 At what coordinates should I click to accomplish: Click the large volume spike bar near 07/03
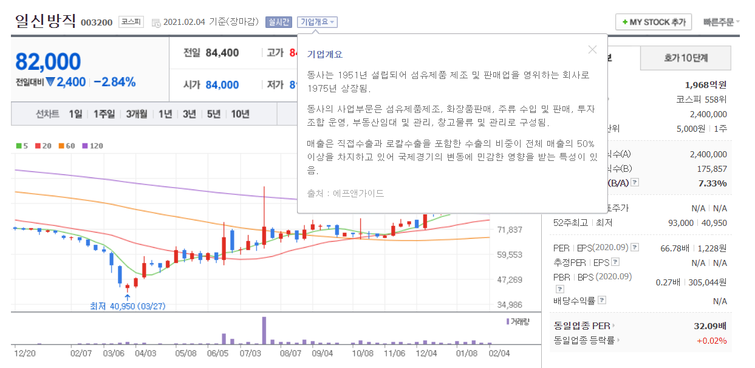click(264, 330)
